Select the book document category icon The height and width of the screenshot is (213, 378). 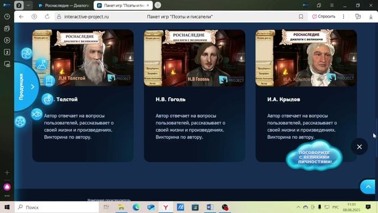point(49,80)
